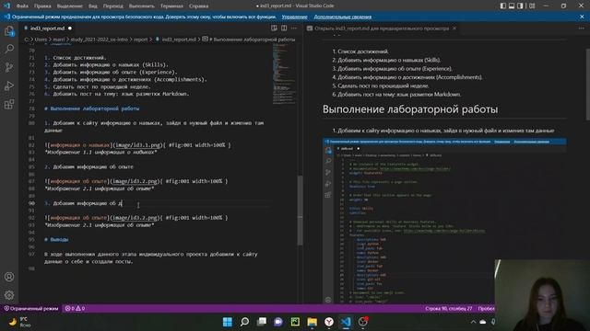The image size is (590, 331).
Task: Open the Search view in activity bar
Action: [9, 49]
